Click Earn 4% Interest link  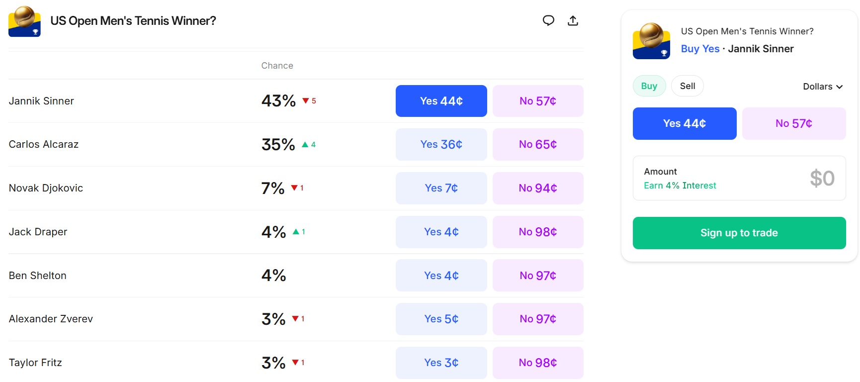(680, 186)
